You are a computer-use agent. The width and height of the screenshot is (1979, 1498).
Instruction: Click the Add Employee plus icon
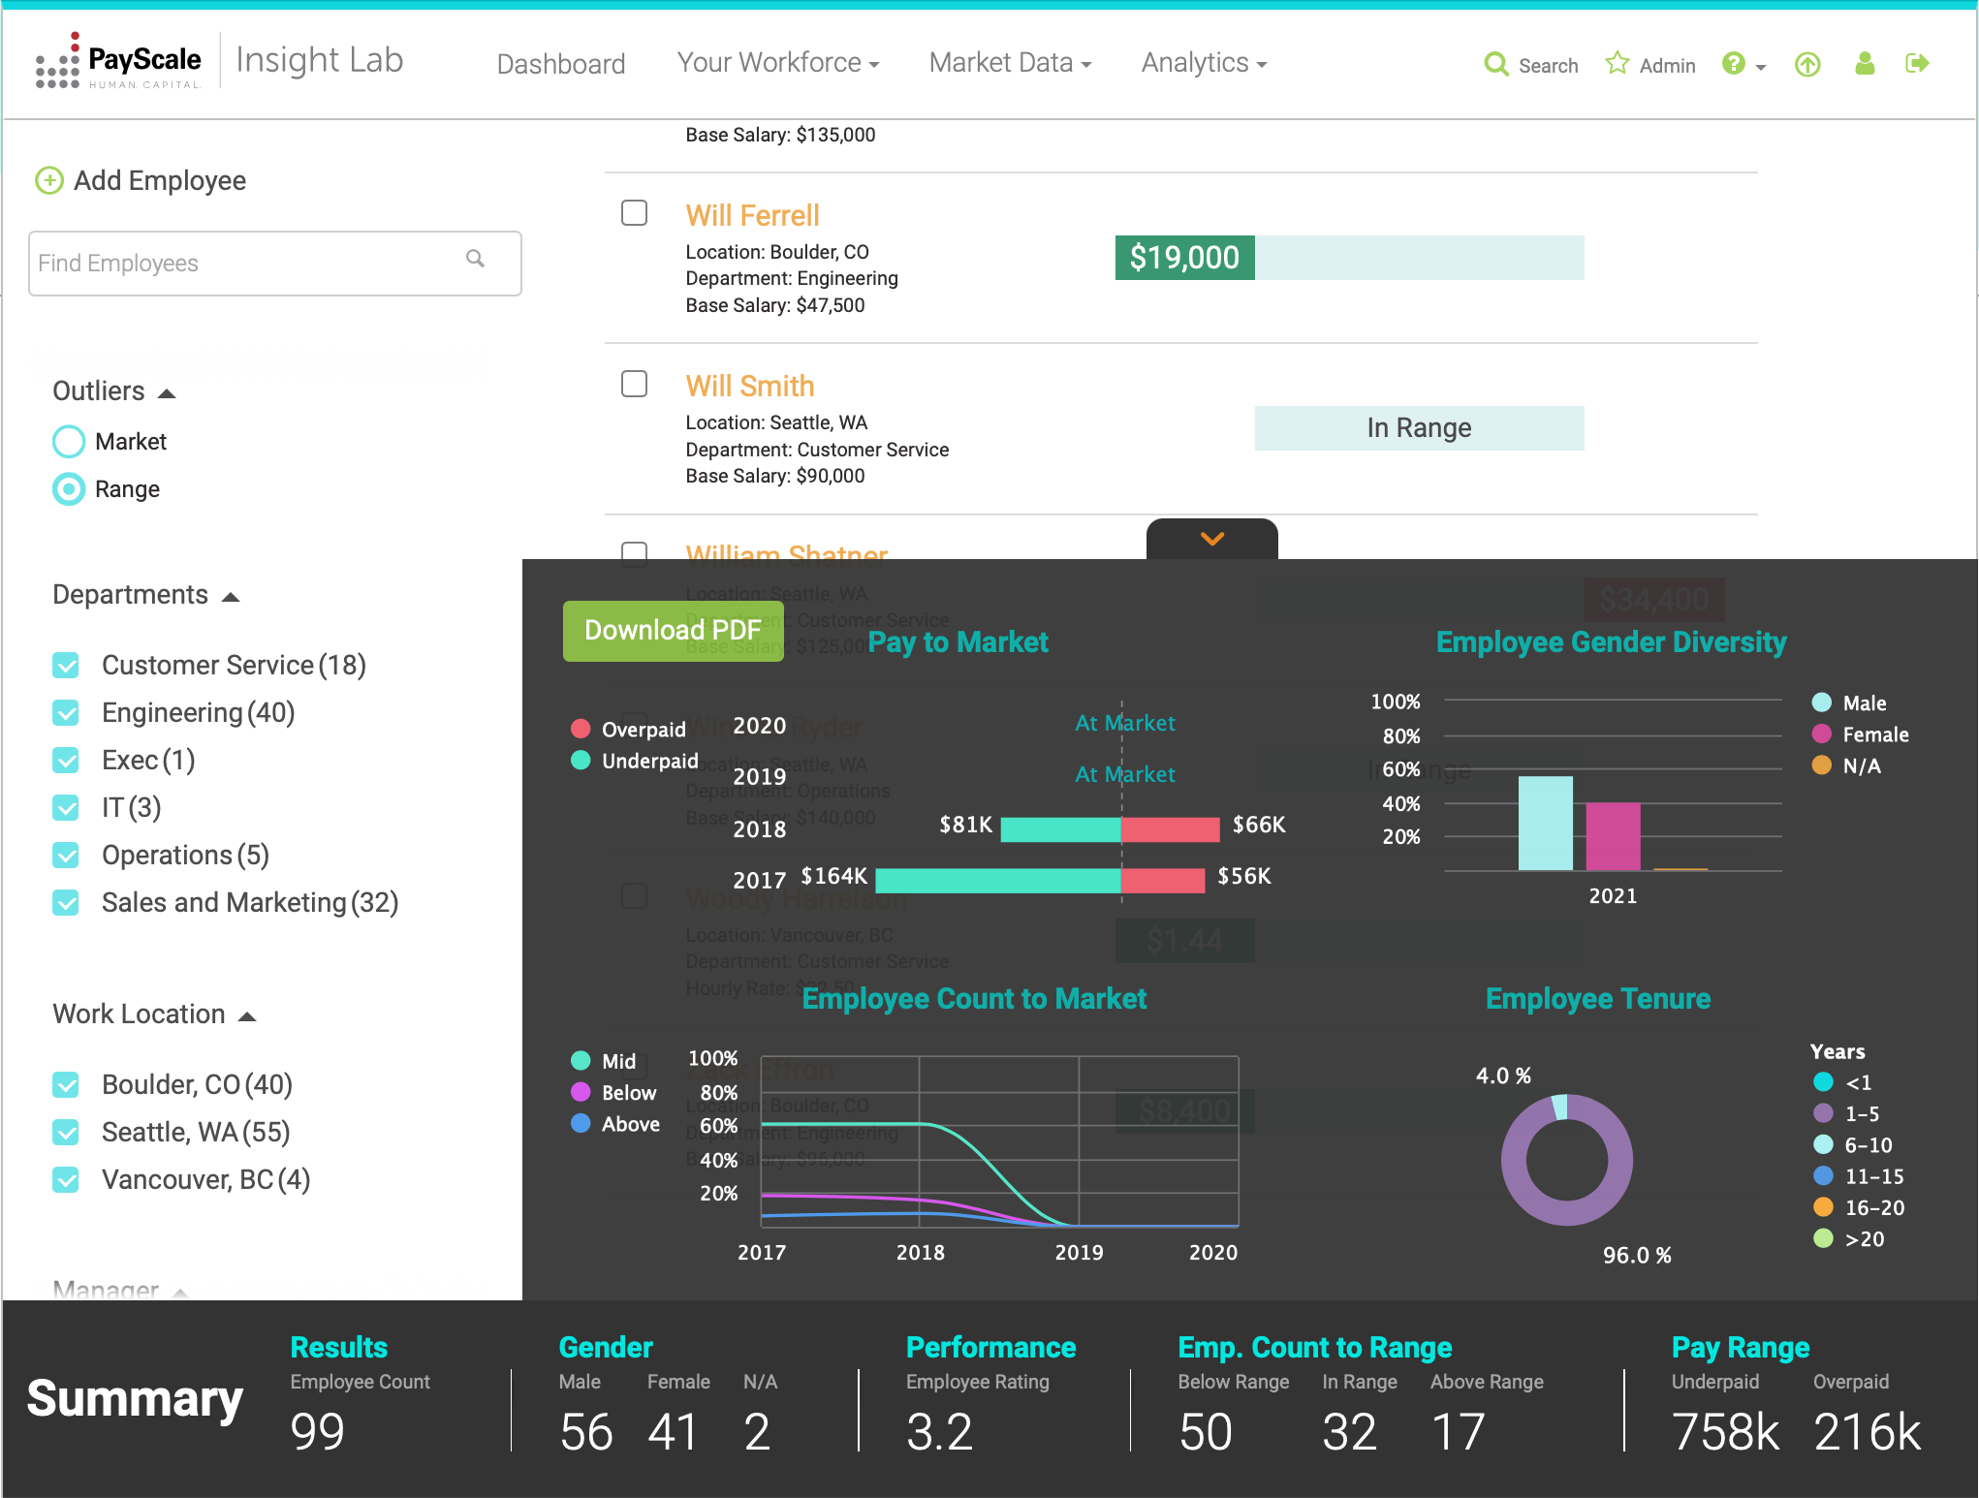pyautogui.click(x=49, y=180)
